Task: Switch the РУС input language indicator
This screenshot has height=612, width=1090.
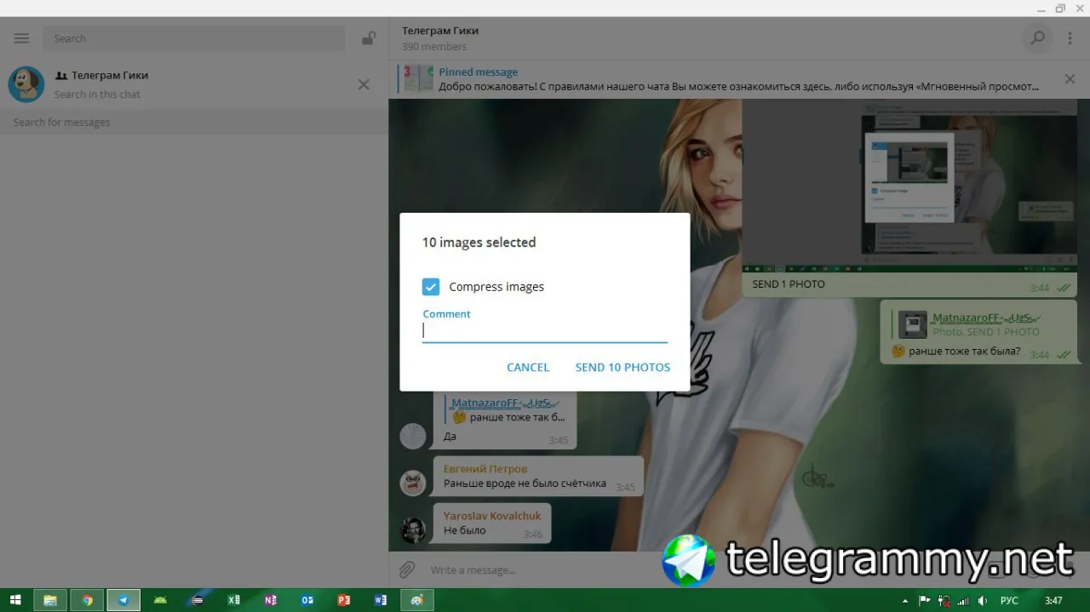Action: (1009, 601)
